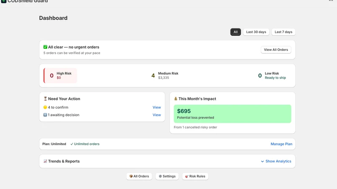Click 'From 1 cancelled risky order' text

(x=195, y=127)
